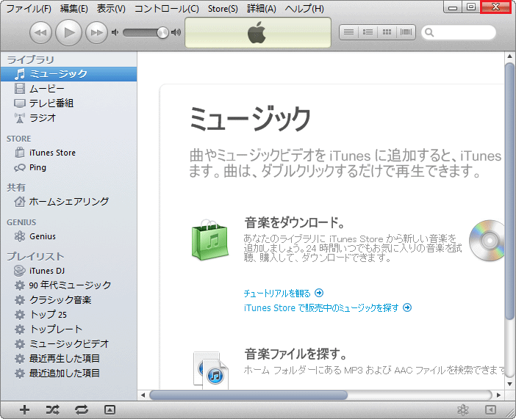The image size is (516, 419).
Task: Select the 最近再生した項目 playlist
Action: 68,358
